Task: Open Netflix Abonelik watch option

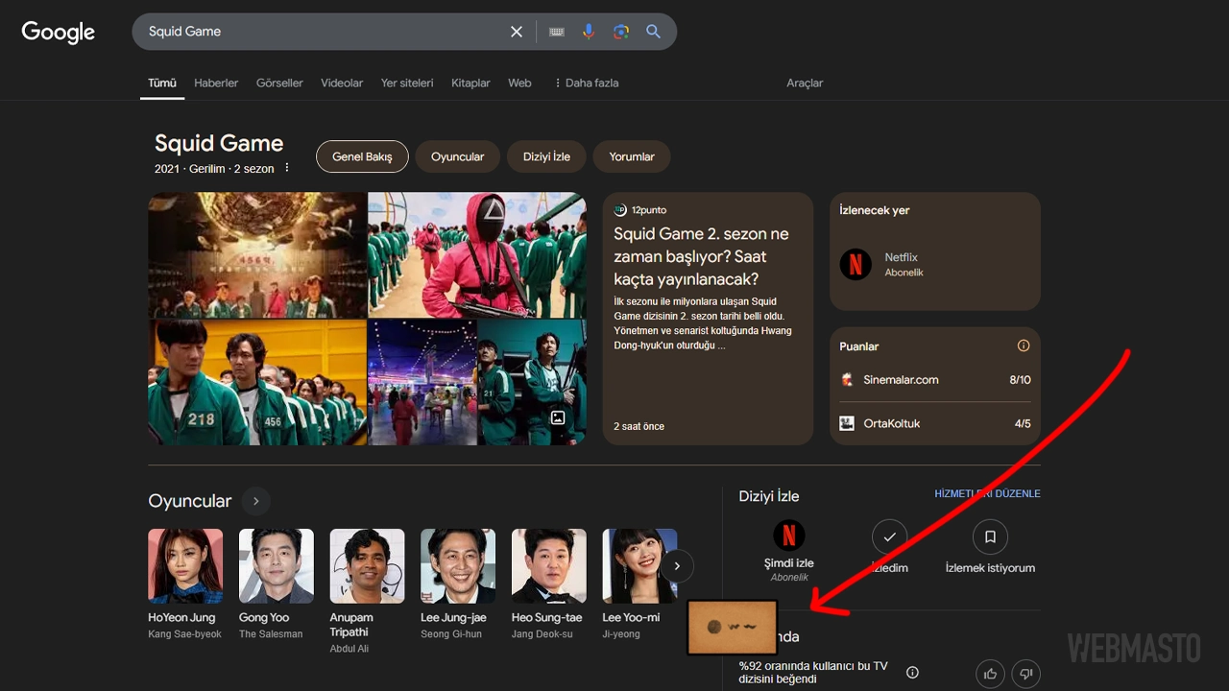Action: click(935, 264)
